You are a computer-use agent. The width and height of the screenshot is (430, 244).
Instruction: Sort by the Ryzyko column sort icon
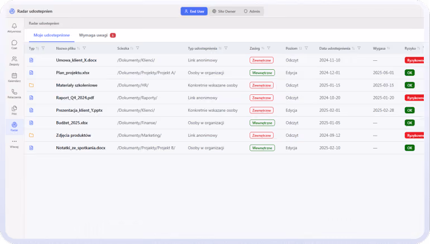(x=419, y=48)
